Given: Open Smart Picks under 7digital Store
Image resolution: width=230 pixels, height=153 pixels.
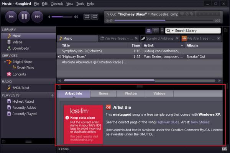Looking at the screenshot, I should (25, 68).
